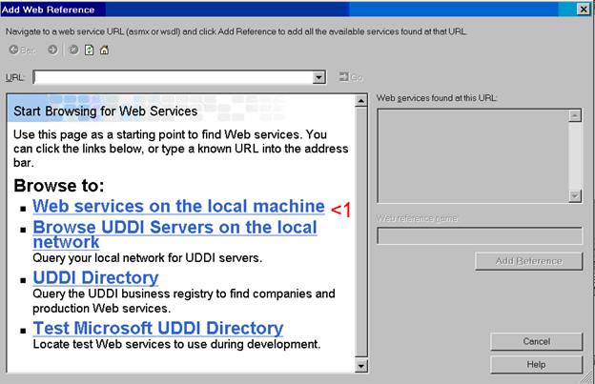Image resolution: width=595 pixels, height=384 pixels.
Task: Open the URL dropdown list
Action: (318, 76)
